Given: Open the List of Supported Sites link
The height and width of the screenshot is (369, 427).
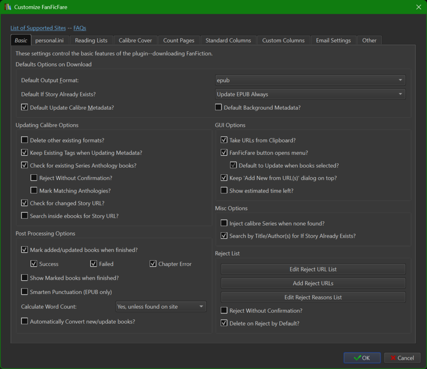Looking at the screenshot, I should (38, 28).
